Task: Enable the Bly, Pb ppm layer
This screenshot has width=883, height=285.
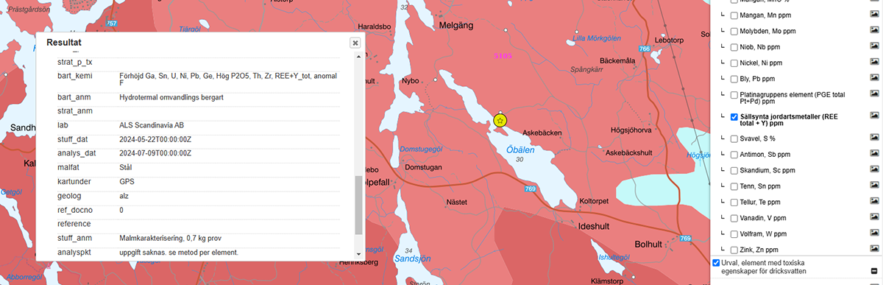Action: pyautogui.click(x=734, y=78)
